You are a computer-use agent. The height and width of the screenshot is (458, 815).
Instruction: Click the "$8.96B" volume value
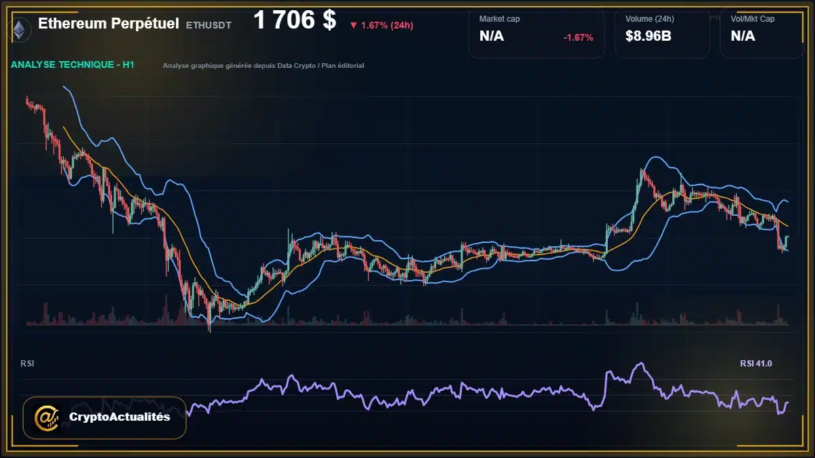click(x=649, y=37)
